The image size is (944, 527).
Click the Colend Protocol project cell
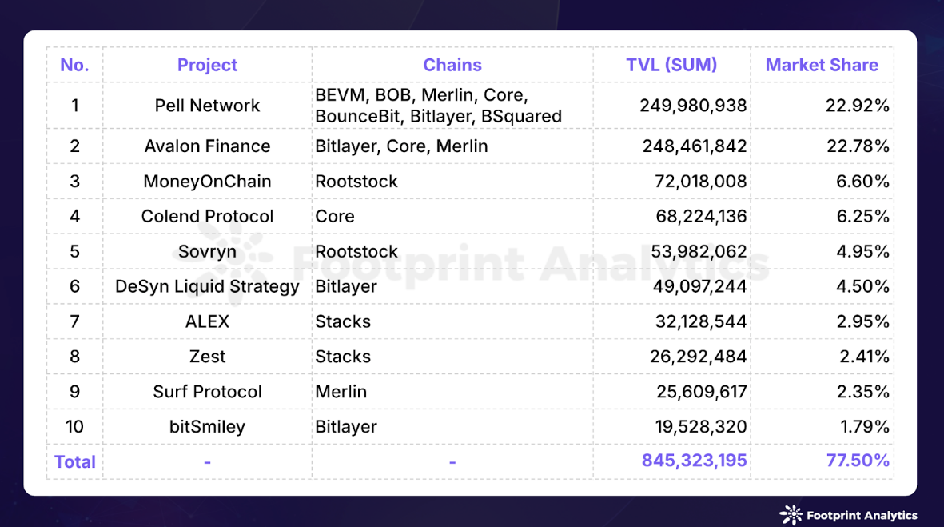207,216
